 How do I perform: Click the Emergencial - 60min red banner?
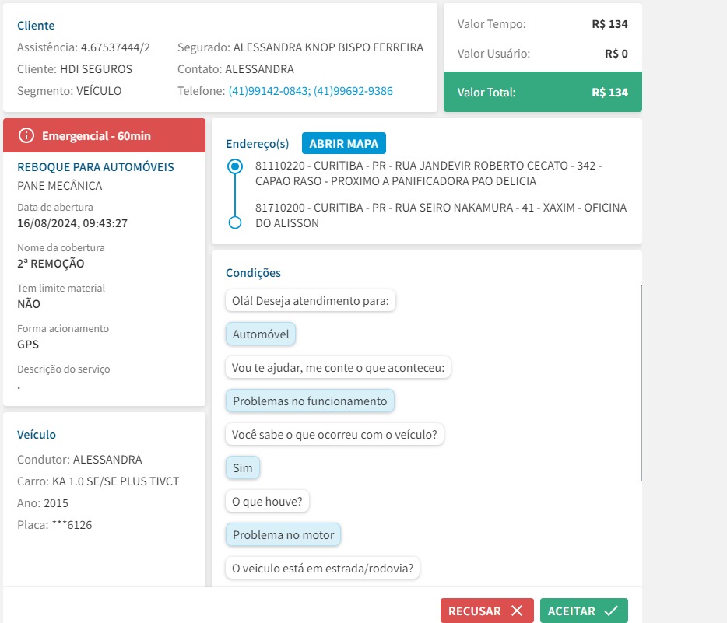click(x=104, y=136)
